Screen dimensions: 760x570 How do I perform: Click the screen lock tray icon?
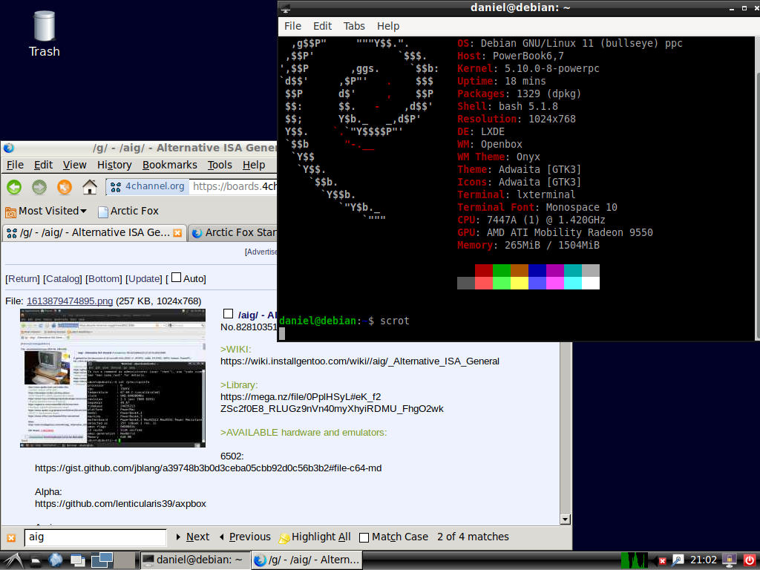click(729, 560)
